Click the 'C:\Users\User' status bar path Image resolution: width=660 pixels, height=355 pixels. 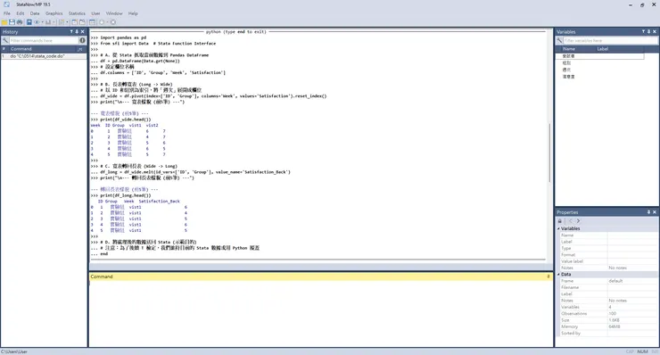14,351
